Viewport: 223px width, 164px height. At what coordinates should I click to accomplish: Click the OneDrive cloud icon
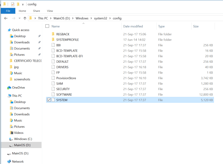9,87
